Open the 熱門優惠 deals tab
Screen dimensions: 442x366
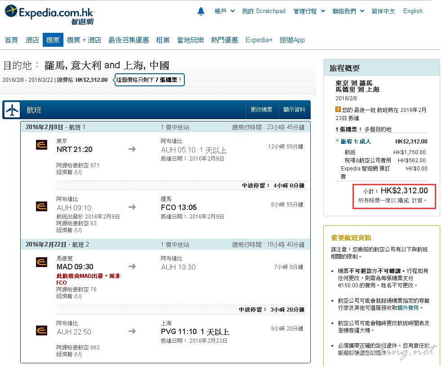click(x=224, y=40)
